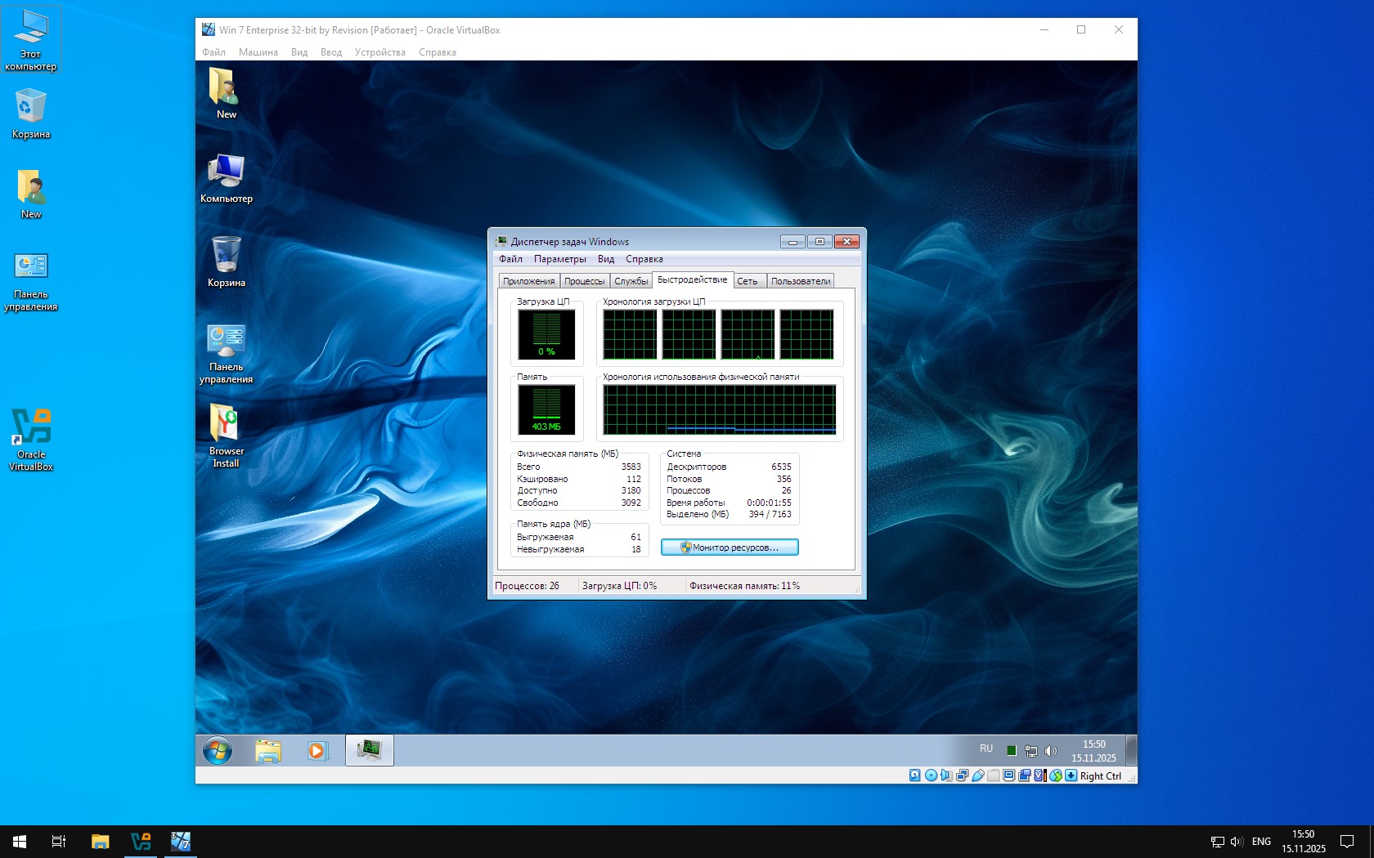The image size is (1374, 858).
Task: Open the guest Windows 7 Start orb
Action: (218, 750)
